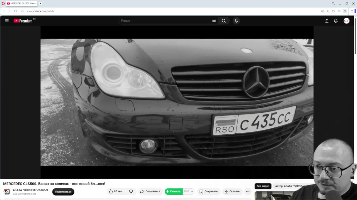The height and width of the screenshot is (200, 357).
Task: Click the video player to toggle playback
Action: click(x=177, y=102)
